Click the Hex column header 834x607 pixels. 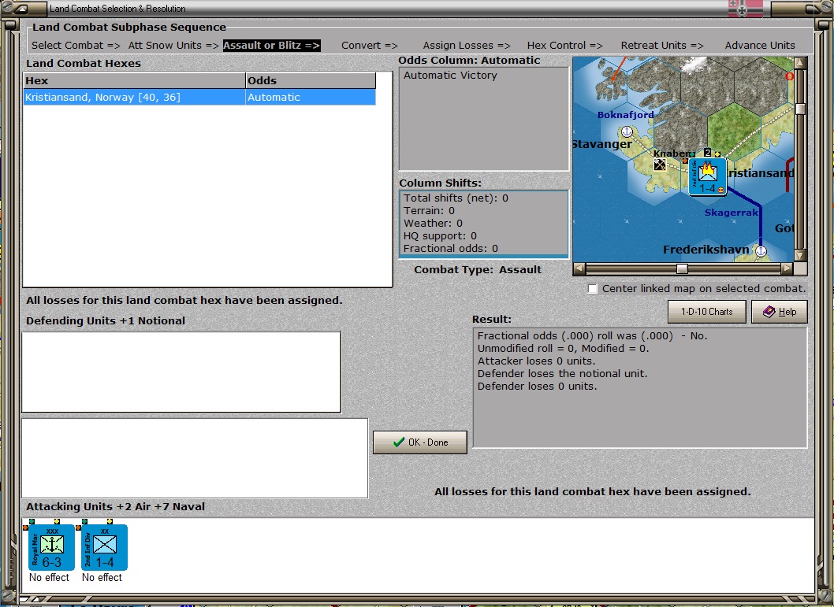coord(134,81)
